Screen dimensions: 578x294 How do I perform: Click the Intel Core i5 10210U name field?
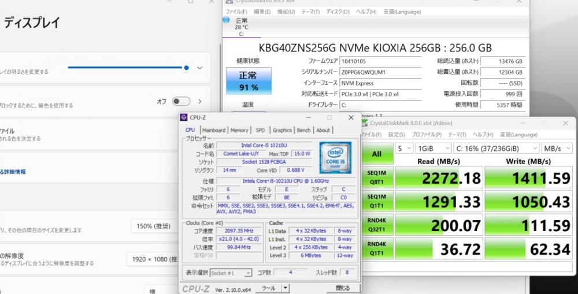(264, 146)
